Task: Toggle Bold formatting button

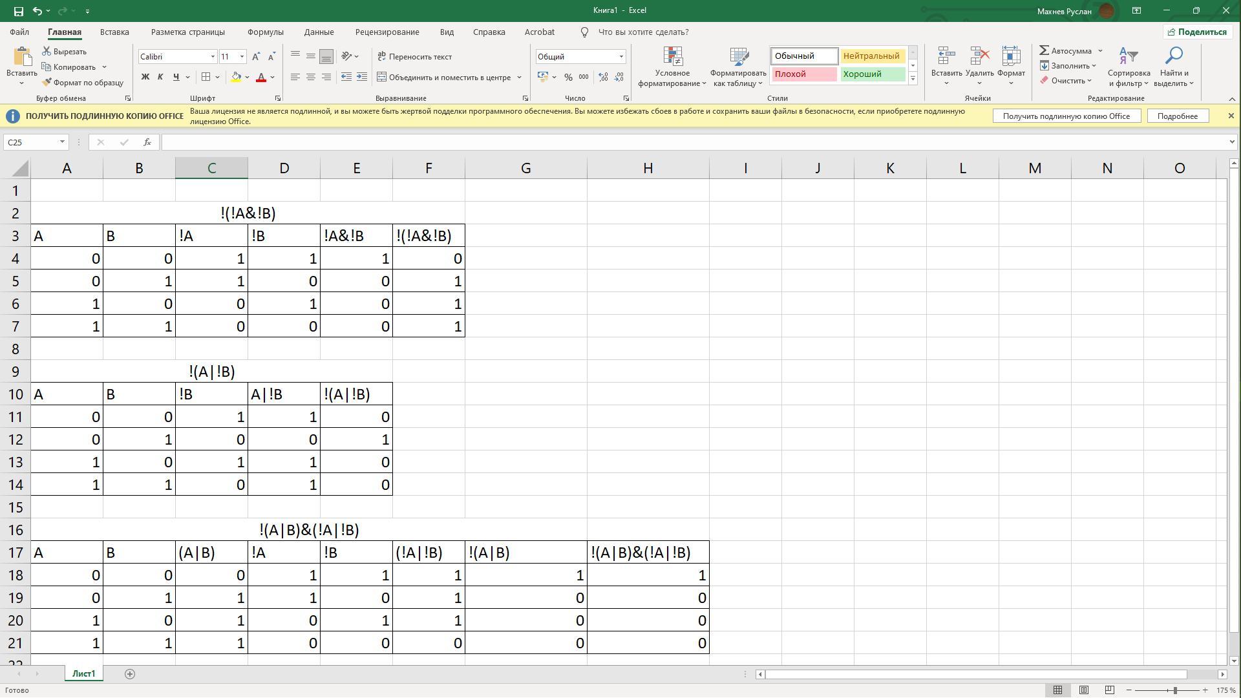Action: click(145, 77)
